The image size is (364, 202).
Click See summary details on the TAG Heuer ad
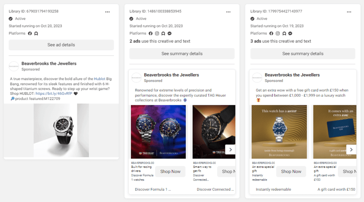[182, 54]
